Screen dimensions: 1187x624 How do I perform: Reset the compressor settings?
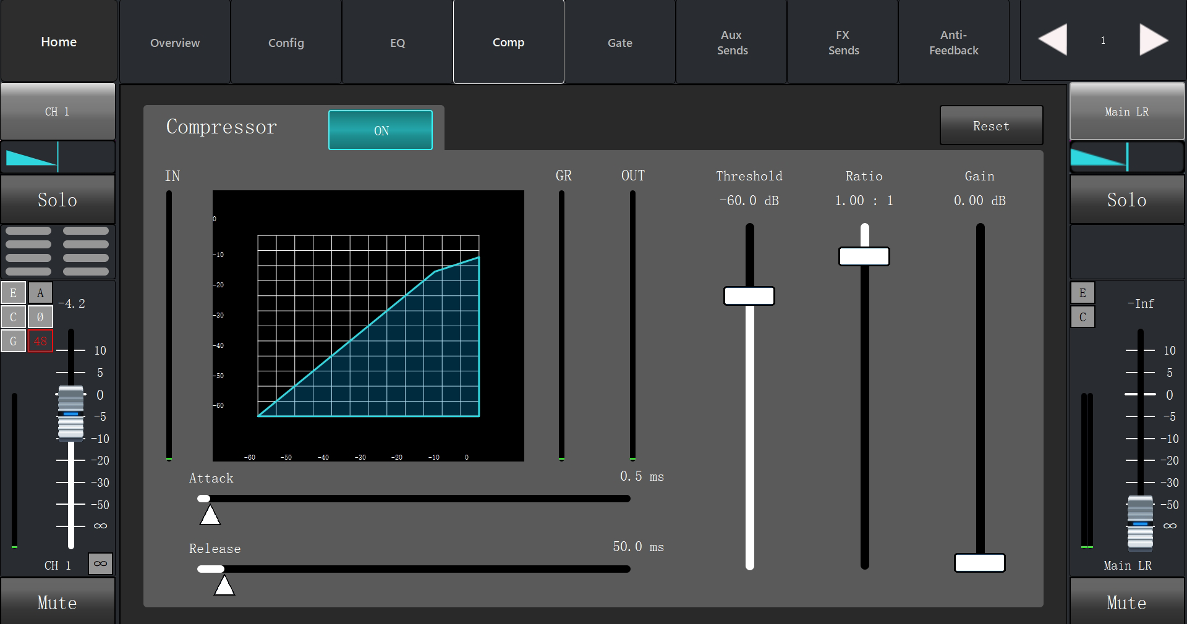coord(991,125)
